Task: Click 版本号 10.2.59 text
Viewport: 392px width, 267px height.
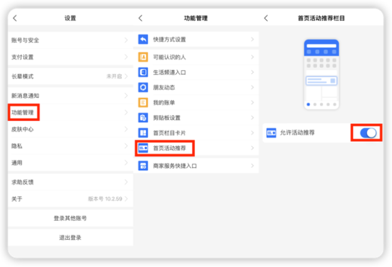Action: 105,199
